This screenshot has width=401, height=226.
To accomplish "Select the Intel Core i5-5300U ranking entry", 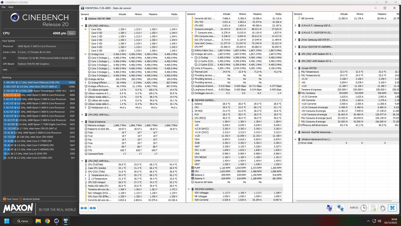I will [39, 158].
